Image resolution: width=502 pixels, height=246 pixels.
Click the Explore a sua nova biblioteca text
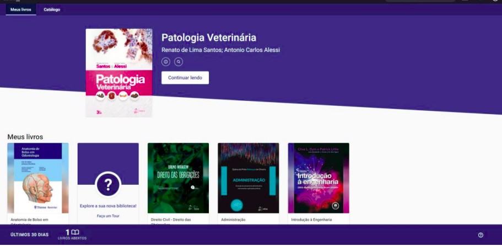(x=108, y=206)
